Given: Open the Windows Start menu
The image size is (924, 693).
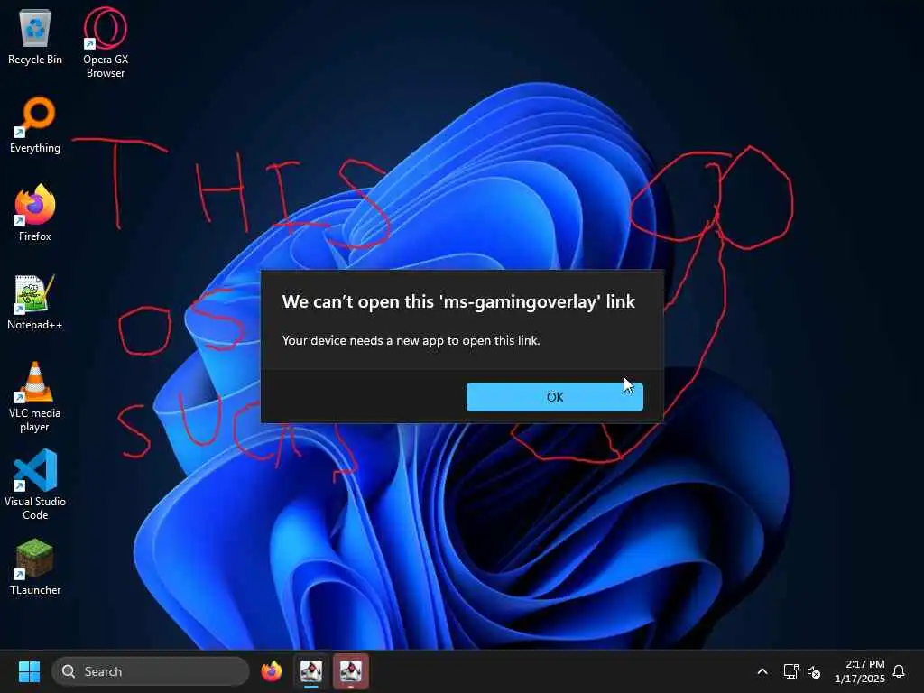Looking at the screenshot, I should [29, 671].
